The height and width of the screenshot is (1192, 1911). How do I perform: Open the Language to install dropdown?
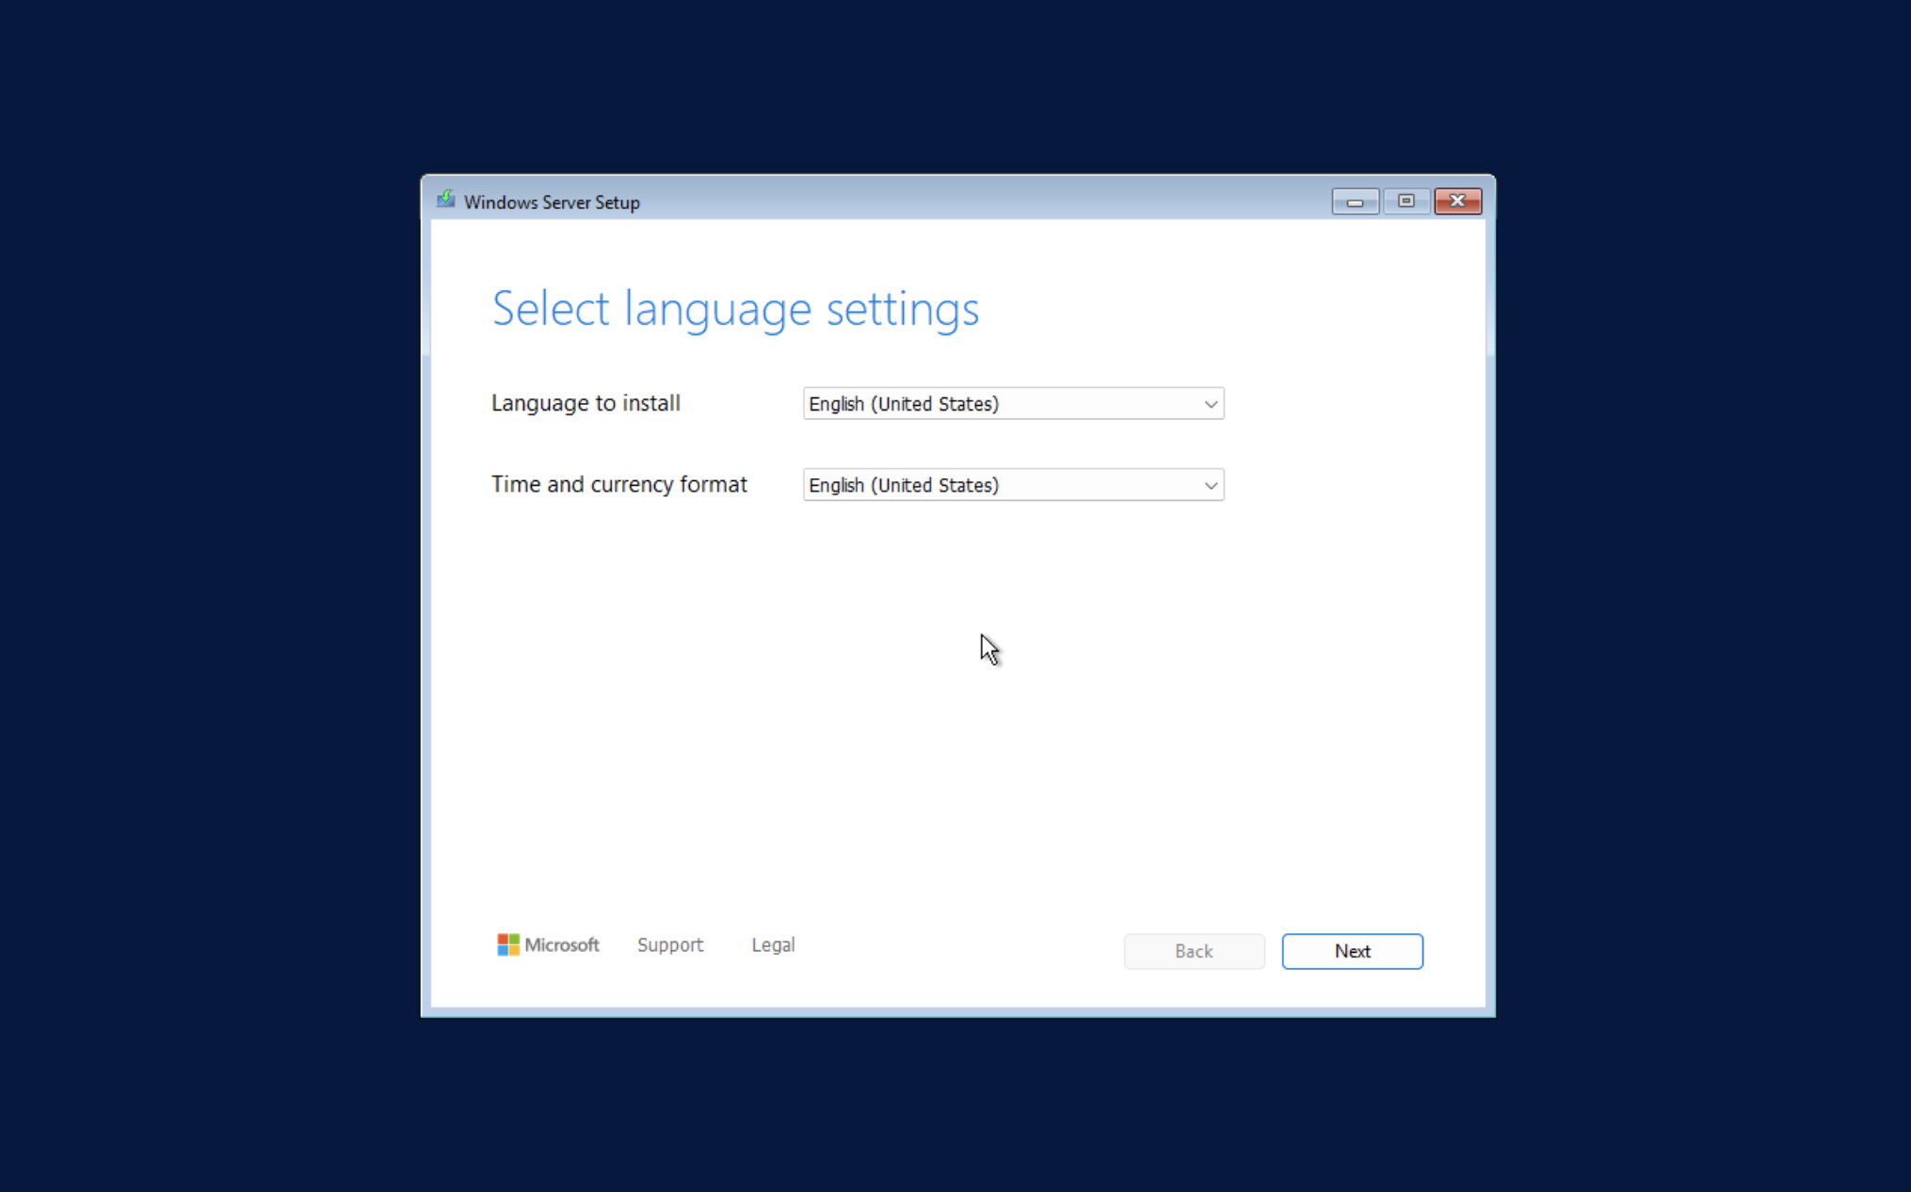click(x=1013, y=404)
